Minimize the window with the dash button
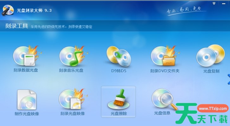Image resolution: width=230 pixels, height=126 pixels. 224,4
